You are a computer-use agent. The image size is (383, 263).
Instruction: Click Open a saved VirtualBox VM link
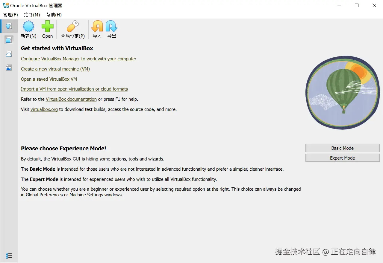click(x=49, y=79)
